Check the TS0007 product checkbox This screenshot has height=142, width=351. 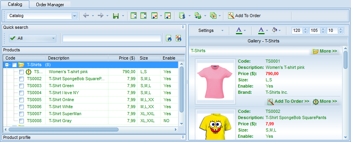coord(22,114)
